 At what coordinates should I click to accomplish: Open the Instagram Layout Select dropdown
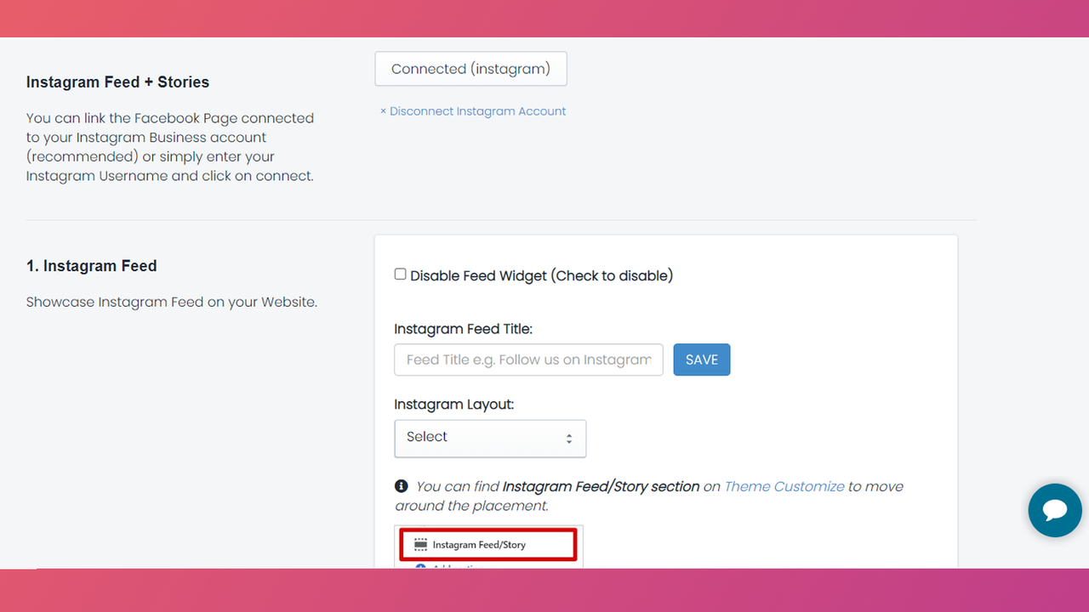(x=490, y=438)
